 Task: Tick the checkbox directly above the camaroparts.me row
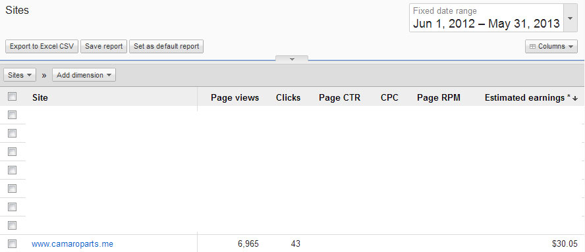(13, 225)
